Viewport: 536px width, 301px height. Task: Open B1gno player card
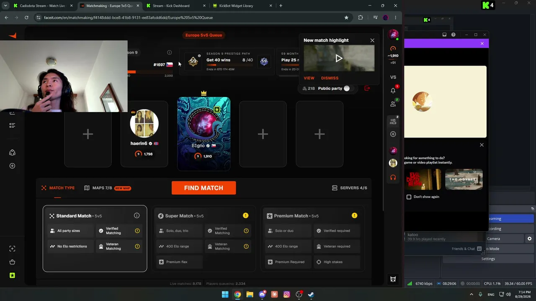[x=204, y=134]
